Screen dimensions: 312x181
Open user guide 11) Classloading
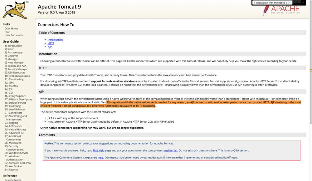14,79
